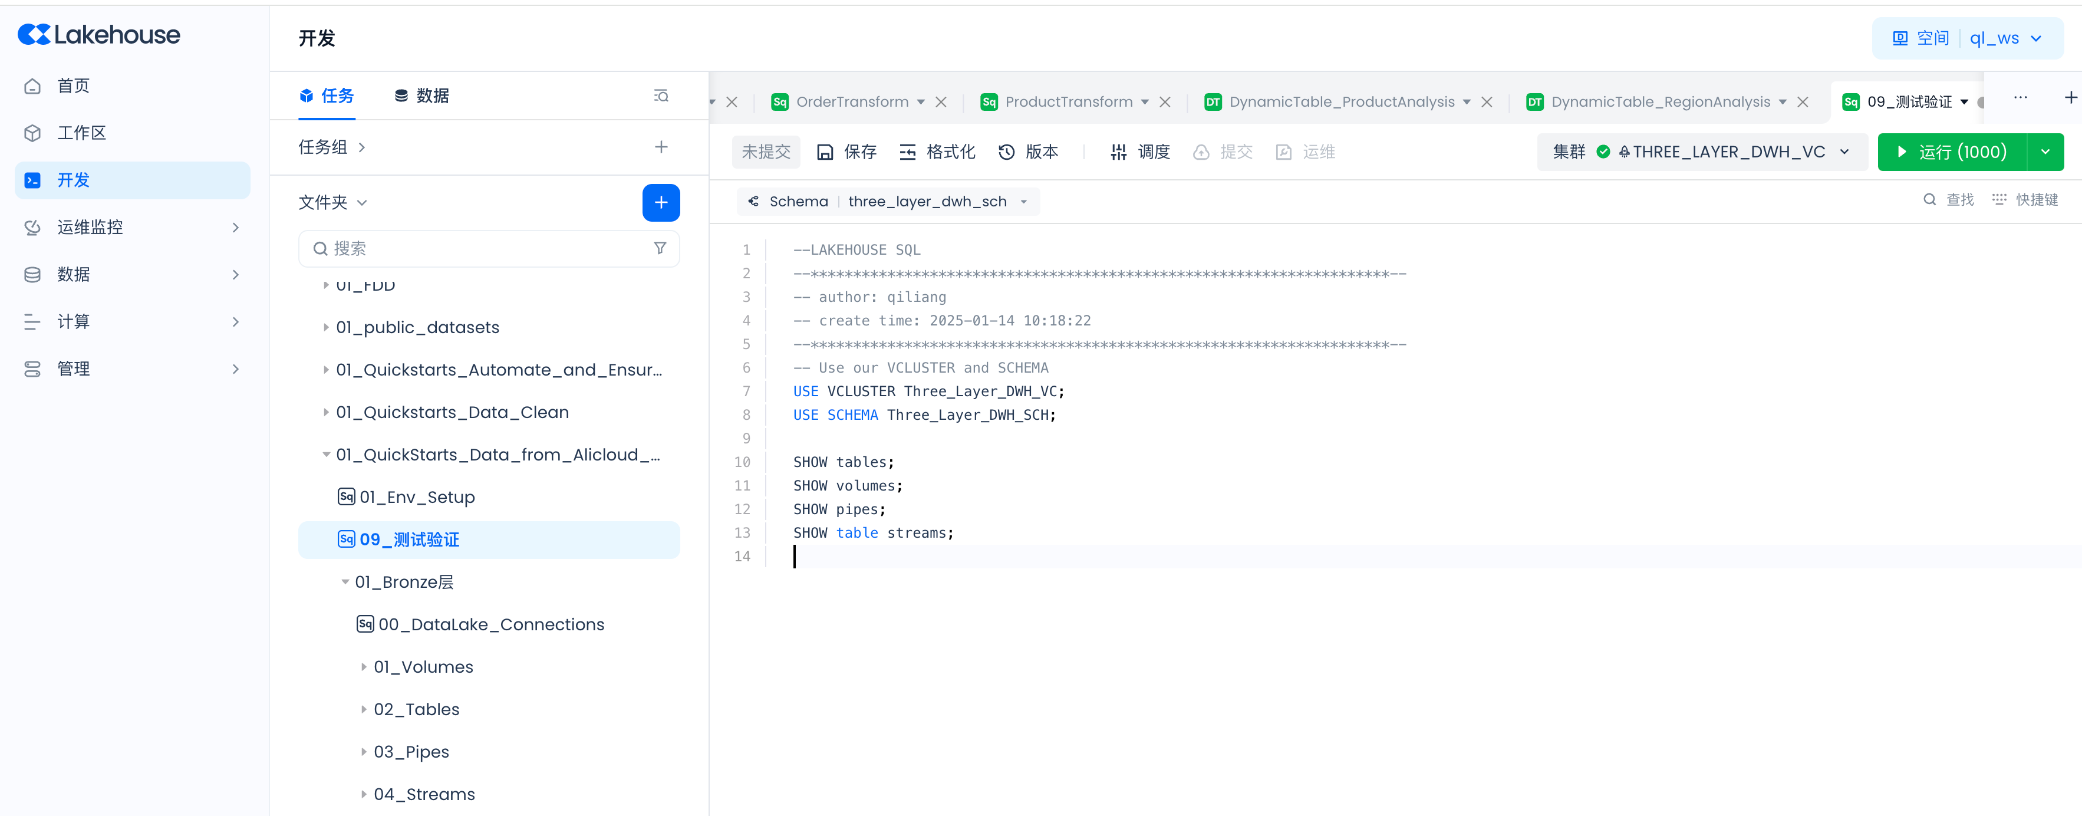Image resolution: width=2082 pixels, height=816 pixels.
Task: Click the save icon in editor toolbar
Action: [x=825, y=152]
